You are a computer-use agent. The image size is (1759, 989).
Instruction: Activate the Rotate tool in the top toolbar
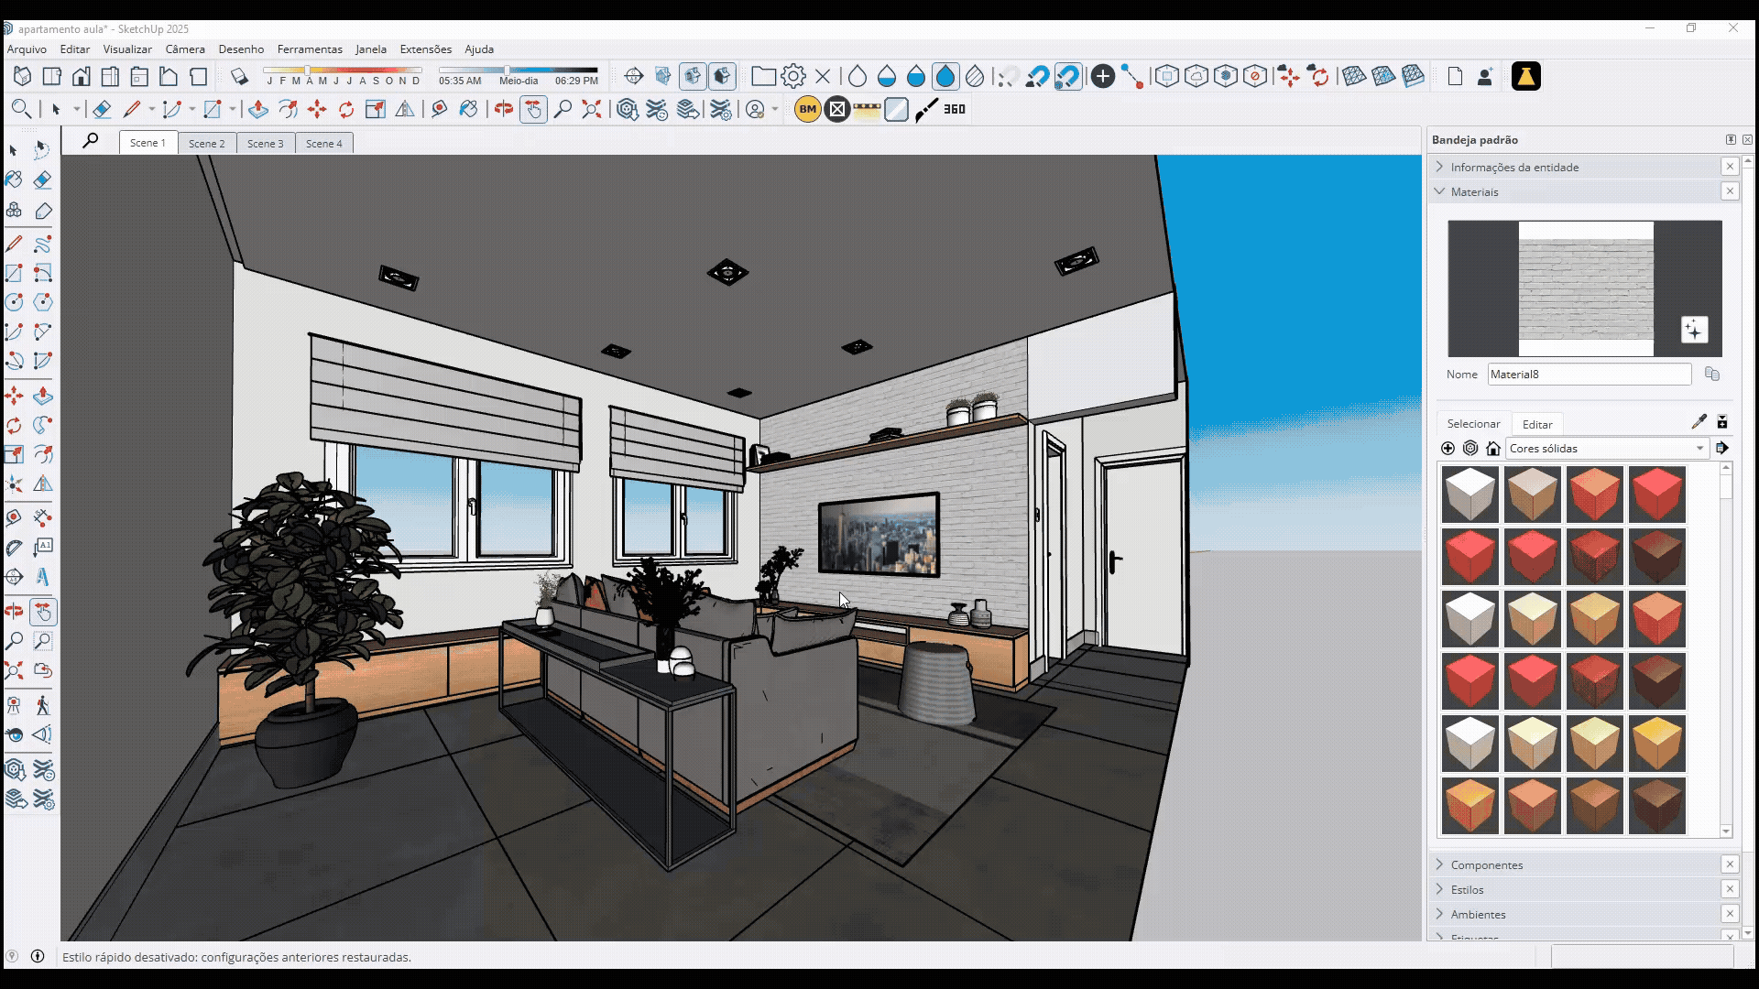click(346, 110)
